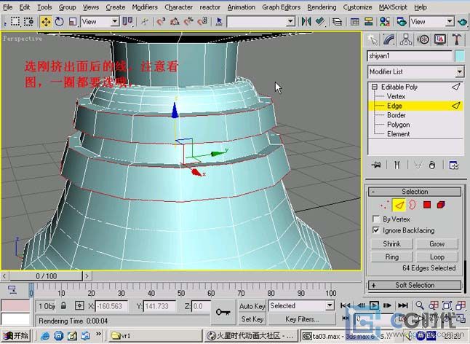Toggle the 3D Snaps button
470x344 pixels.
click(162, 22)
